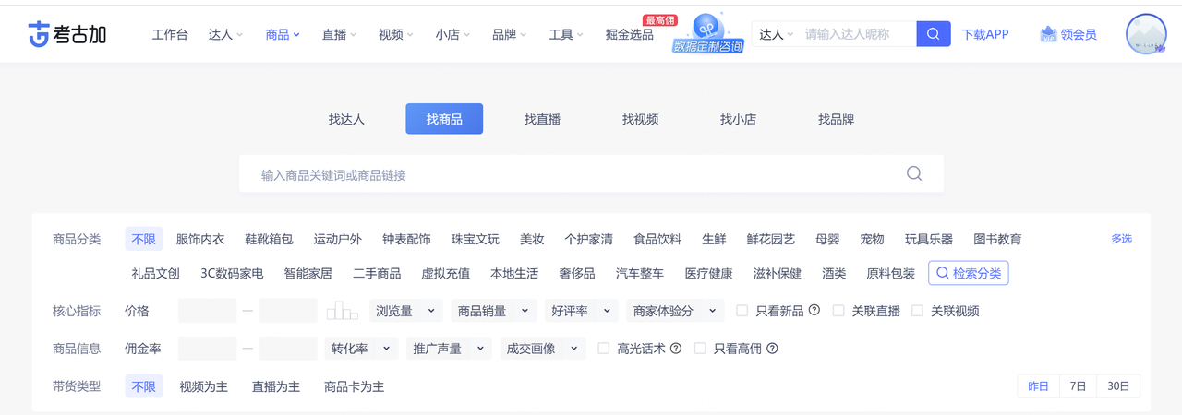Image resolution: width=1182 pixels, height=415 pixels.
Task: Select the 7日 time range button
Action: (x=1078, y=386)
